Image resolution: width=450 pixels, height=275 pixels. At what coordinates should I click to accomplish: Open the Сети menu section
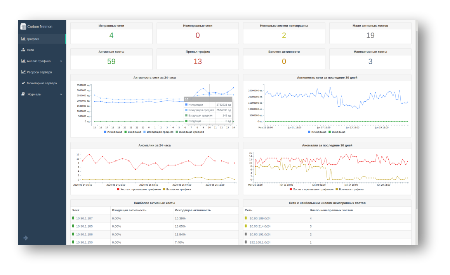tap(30, 50)
